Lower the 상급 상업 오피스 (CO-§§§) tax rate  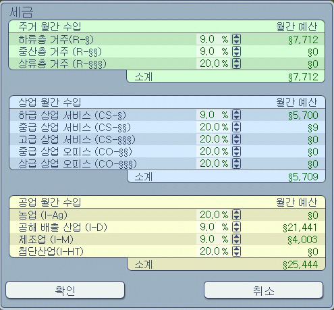[236, 166]
